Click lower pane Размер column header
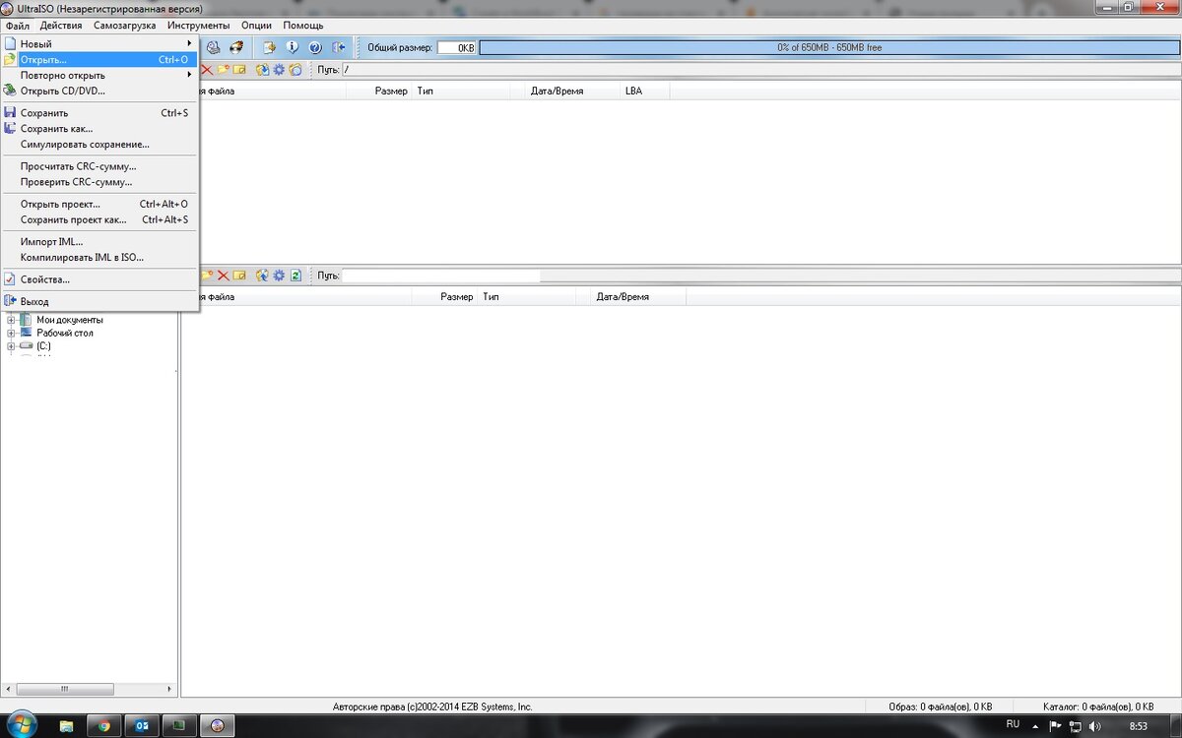Viewport: 1182px width, 738px height. coord(445,296)
